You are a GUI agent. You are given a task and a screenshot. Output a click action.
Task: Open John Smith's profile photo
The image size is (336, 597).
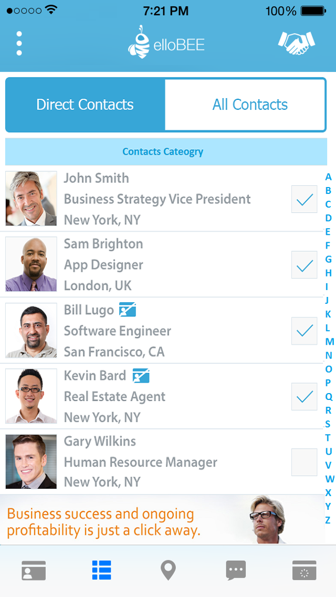tap(31, 199)
